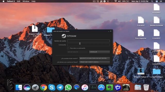Click battery status in menu bar
The height and width of the screenshot is (92, 165).
tap(126, 1)
